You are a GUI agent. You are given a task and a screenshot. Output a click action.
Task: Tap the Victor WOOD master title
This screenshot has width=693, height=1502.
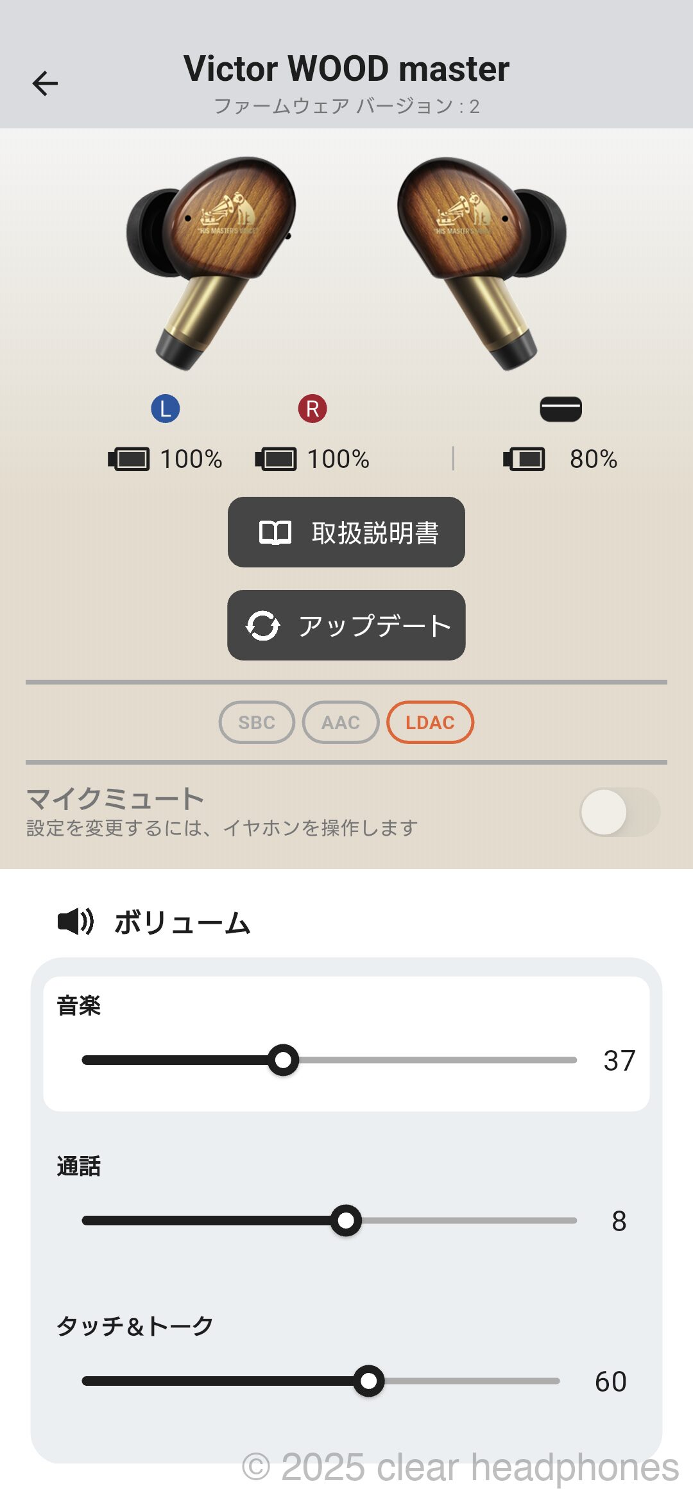pos(346,69)
